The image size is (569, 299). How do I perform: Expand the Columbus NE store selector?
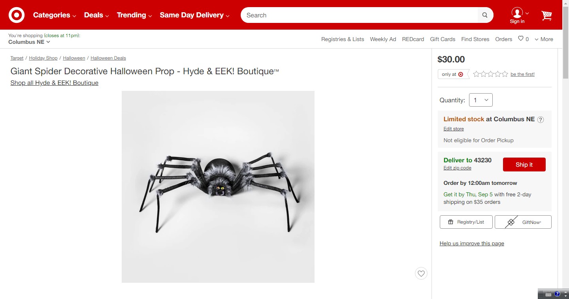coord(29,42)
